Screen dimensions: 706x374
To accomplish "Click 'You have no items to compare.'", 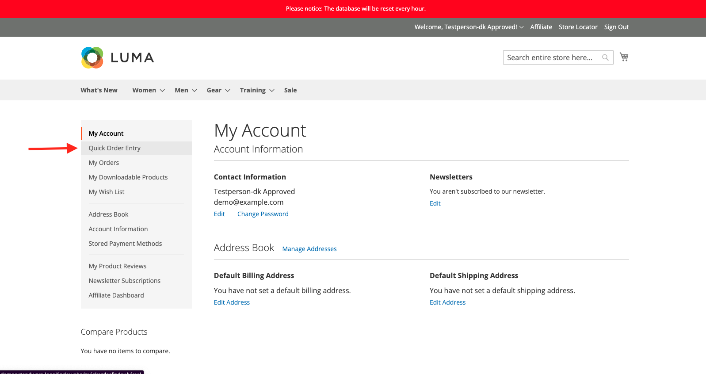I will [125, 351].
